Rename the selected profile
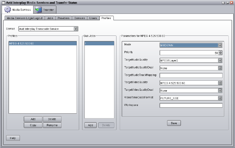The width and height of the screenshot is (235, 148). click(52, 125)
